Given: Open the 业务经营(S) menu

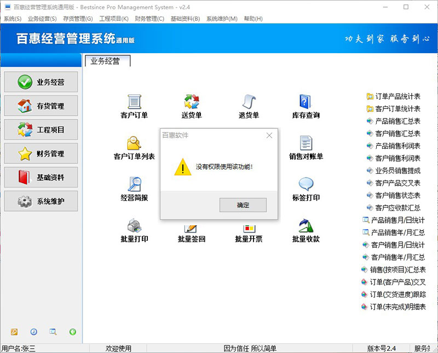Looking at the screenshot, I should tap(42, 19).
